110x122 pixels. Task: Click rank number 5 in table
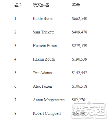15,73
